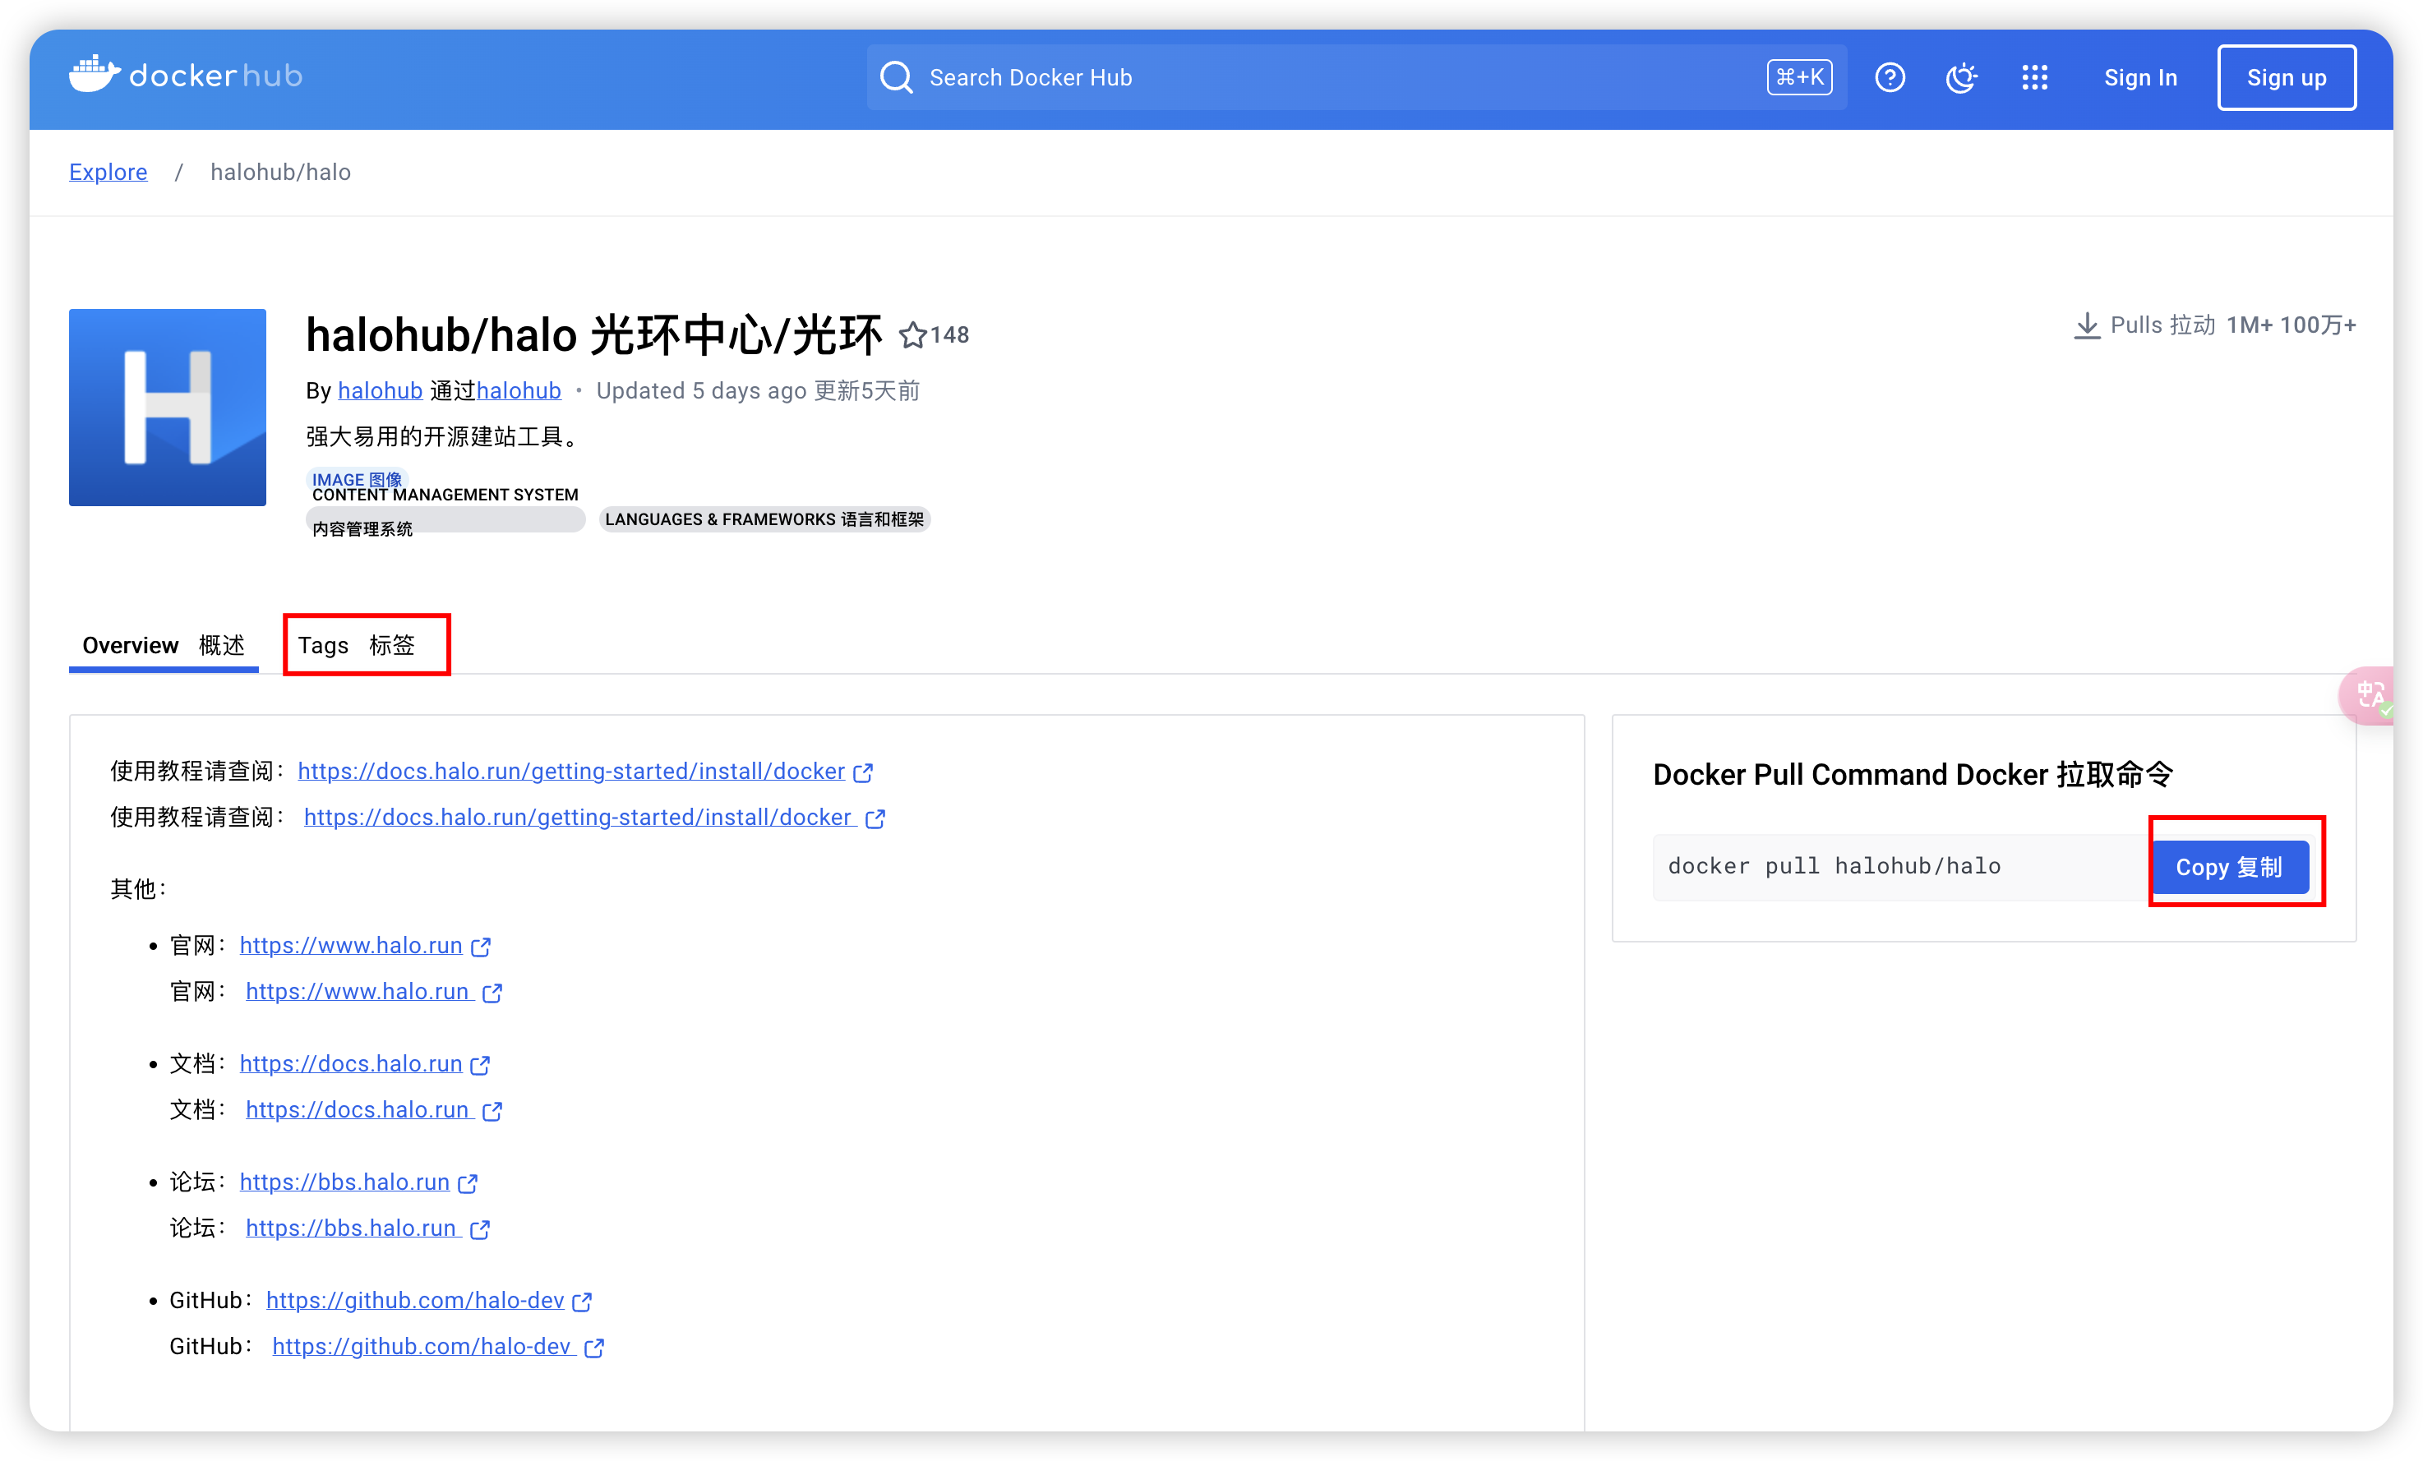Click the Halo H logo thumbnail
This screenshot has width=2423, height=1461.
click(x=167, y=407)
